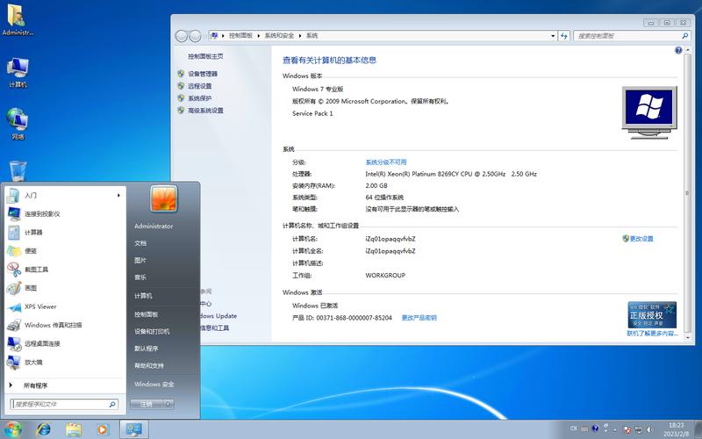Screen dimensions: 702x439
Task: Focus the 搜索控制面板 search field
Action: 627,36
